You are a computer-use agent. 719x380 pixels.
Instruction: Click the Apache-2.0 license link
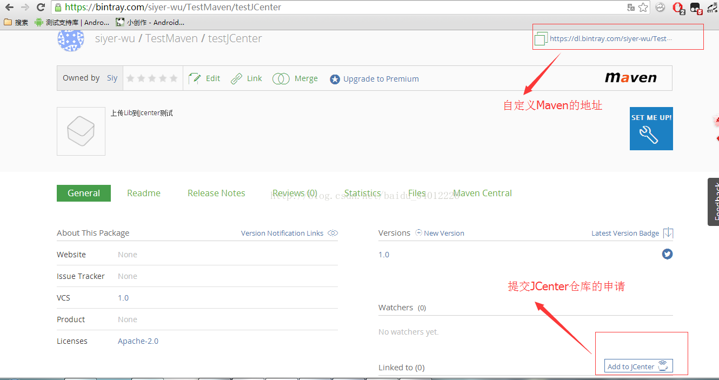click(x=138, y=341)
